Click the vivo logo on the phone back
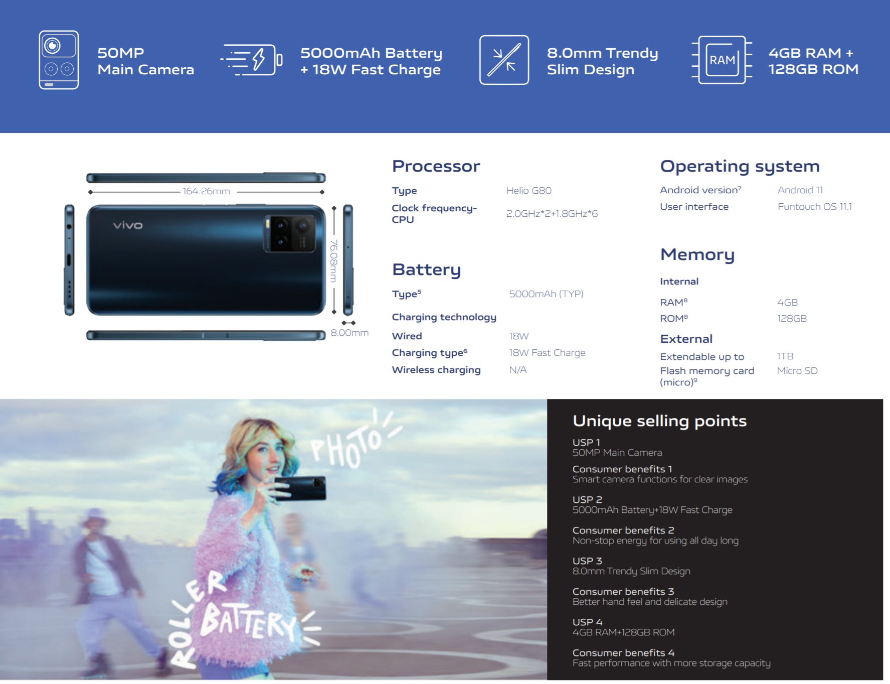Image resolution: width=890 pixels, height=684 pixels. point(128,225)
